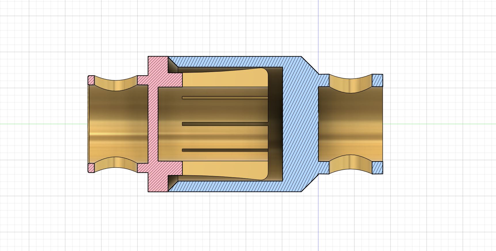Pick the middle slot in the gold sleeve
Screen dimensions: 496x251
(x=225, y=124)
